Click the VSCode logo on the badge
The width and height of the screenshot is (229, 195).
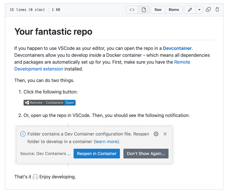(x=27, y=103)
